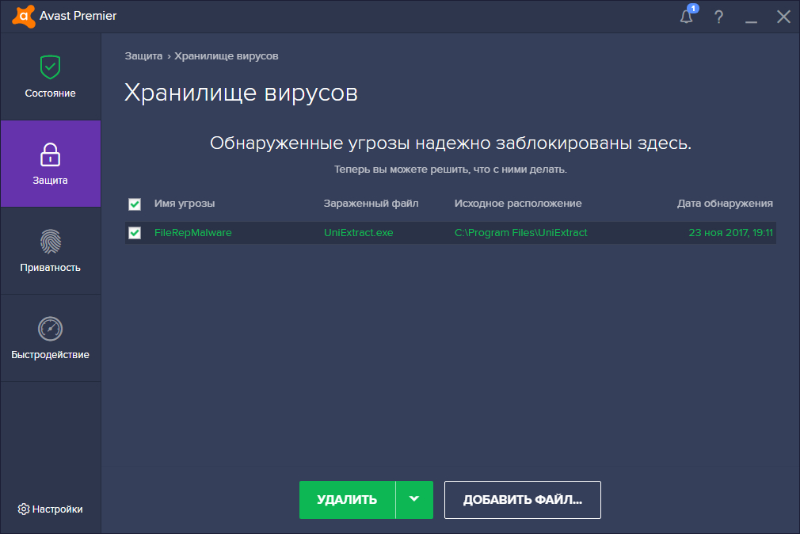The height and width of the screenshot is (534, 800).
Task: Go to Защита in the breadcrumb
Action: [143, 56]
